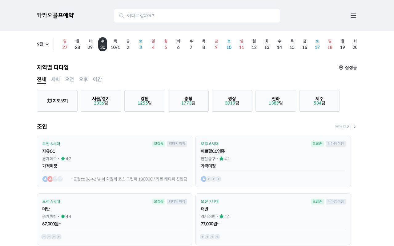Screen dimensions: 394x246
Task: Select the date 목 10/1
Action: click(x=115, y=44)
